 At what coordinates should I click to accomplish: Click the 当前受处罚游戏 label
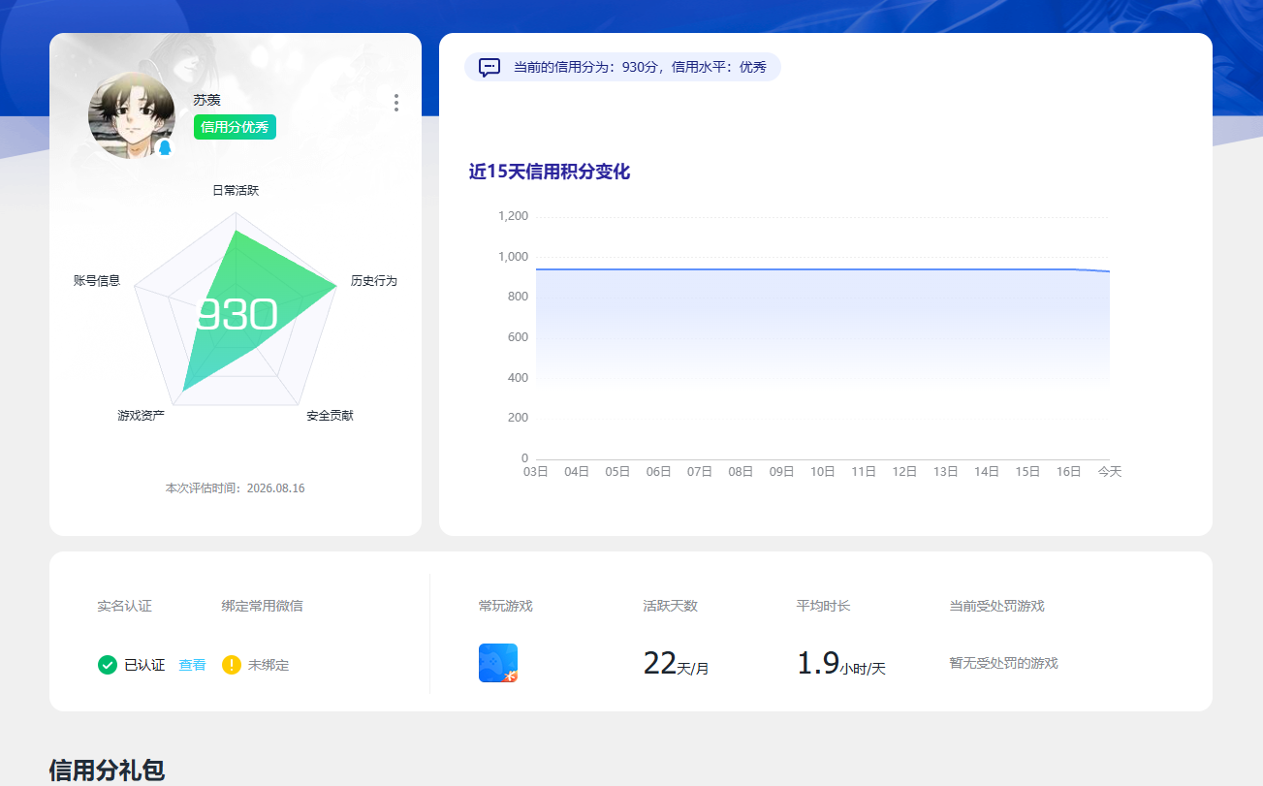[997, 606]
